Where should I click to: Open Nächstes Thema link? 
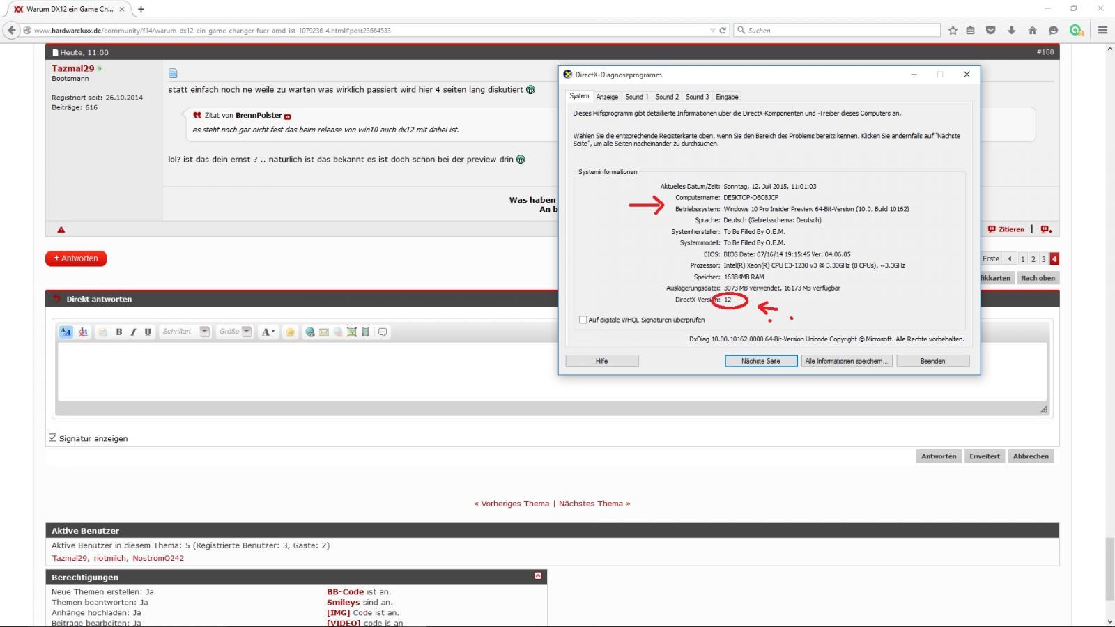click(x=591, y=504)
